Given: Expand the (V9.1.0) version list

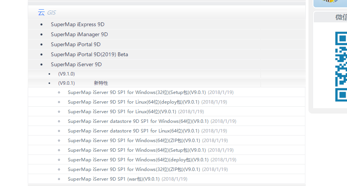Looking at the screenshot, I should pyautogui.click(x=66, y=74).
